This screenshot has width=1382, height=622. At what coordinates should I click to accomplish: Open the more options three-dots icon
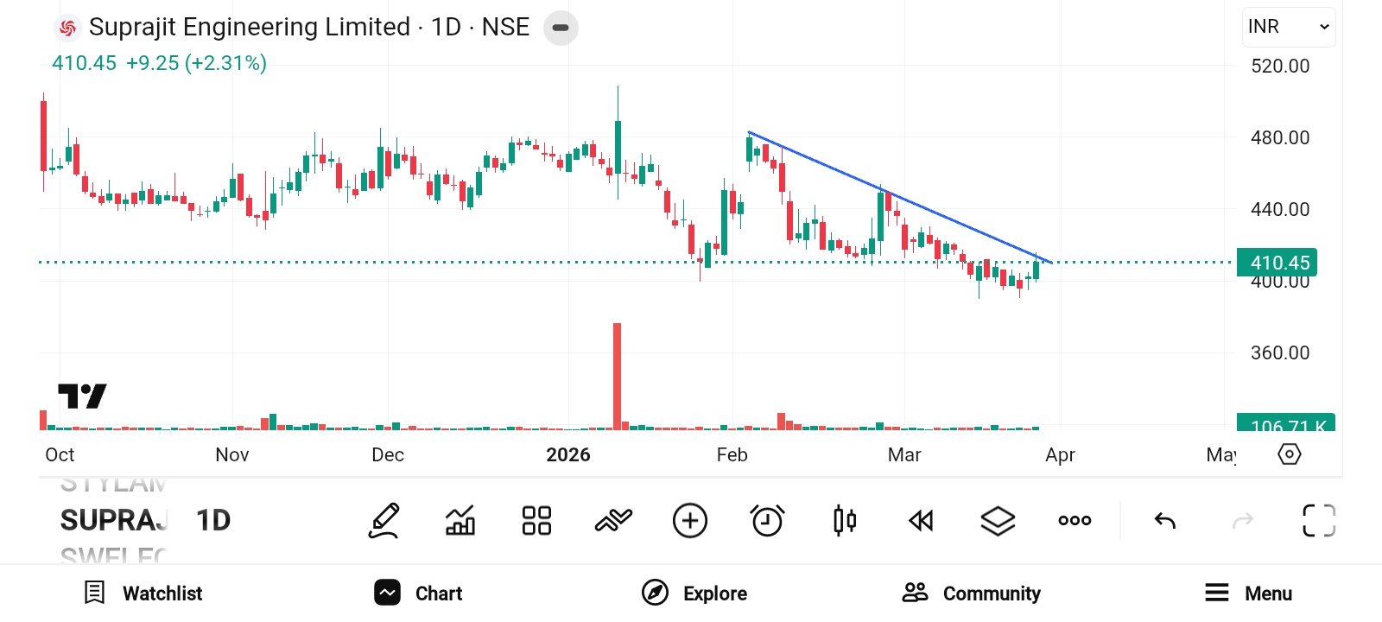point(1075,521)
